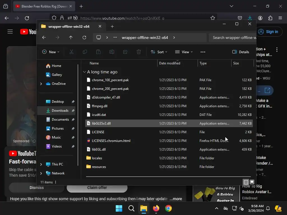Viewport: 287px width, 215px height.
Task: Select the resources folder
Action: click(x=169, y=167)
